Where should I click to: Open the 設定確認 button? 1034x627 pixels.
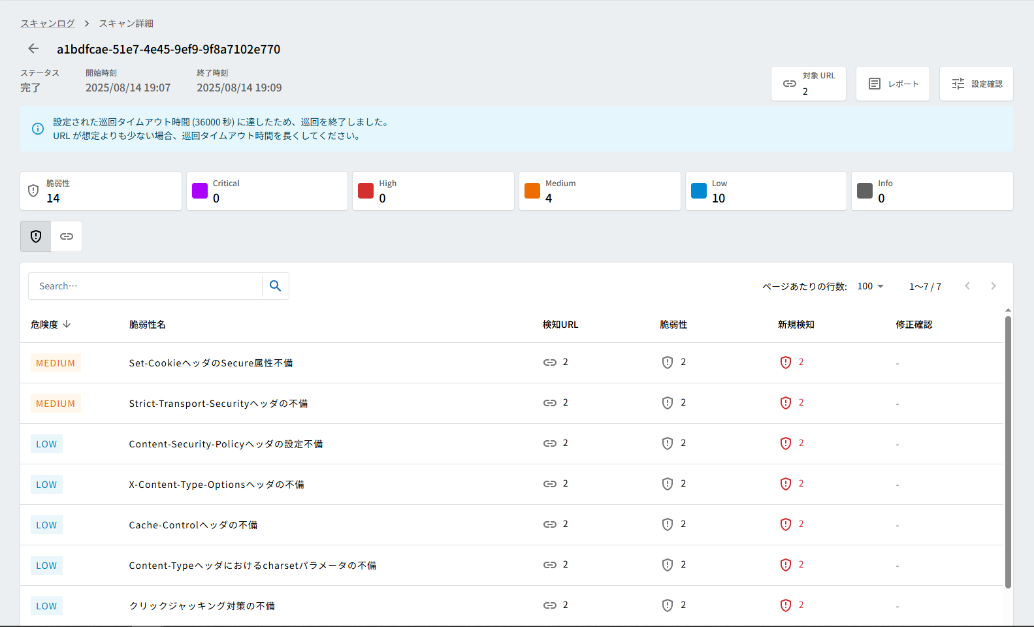(977, 84)
